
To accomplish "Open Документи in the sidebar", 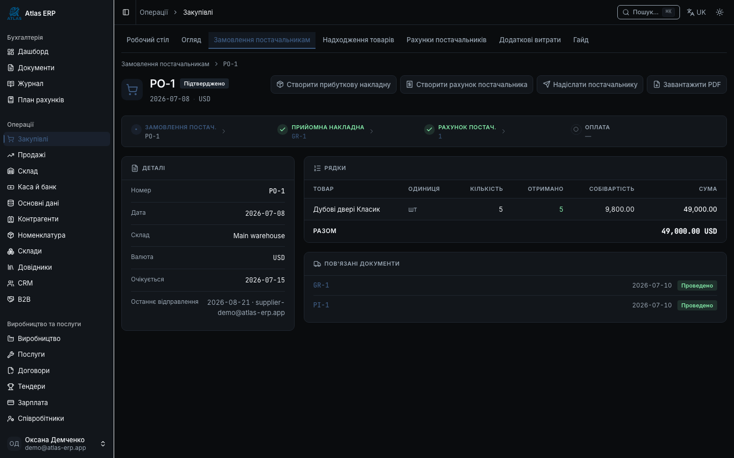I will coord(57,68).
